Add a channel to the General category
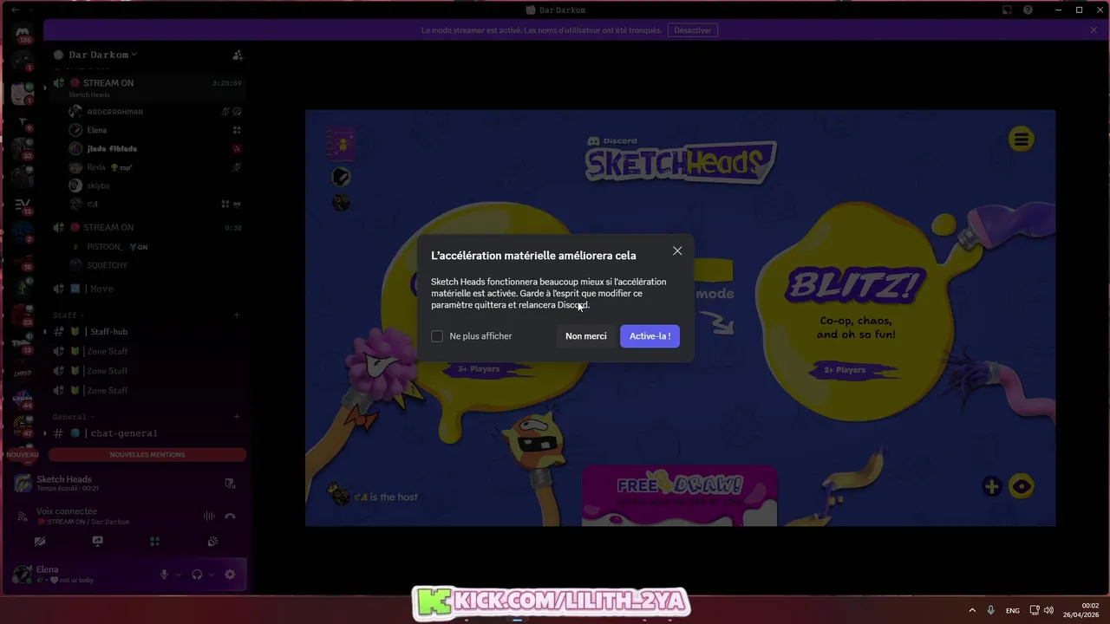Image resolution: width=1110 pixels, height=624 pixels. (237, 417)
